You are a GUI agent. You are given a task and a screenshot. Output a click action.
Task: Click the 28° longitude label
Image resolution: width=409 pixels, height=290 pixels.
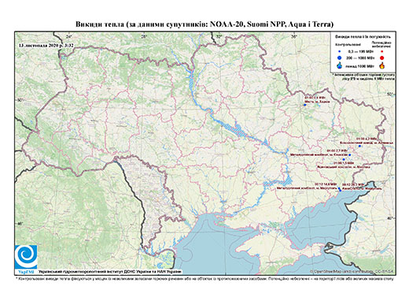(x=144, y=37)
